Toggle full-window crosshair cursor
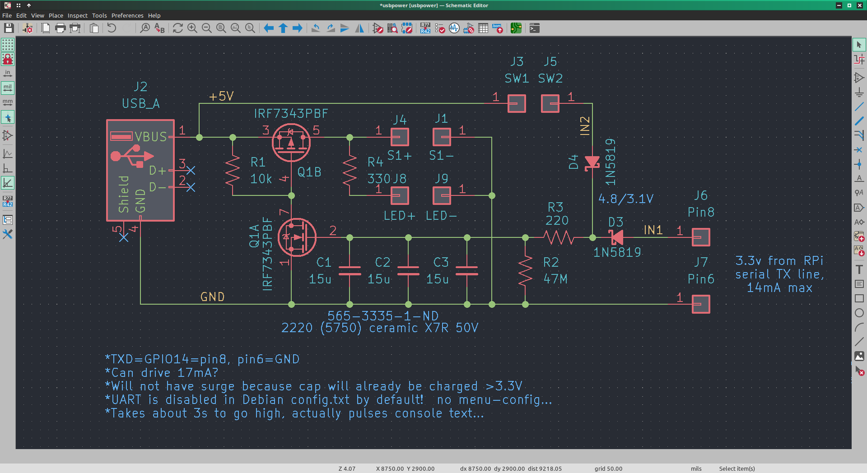 (x=8, y=118)
